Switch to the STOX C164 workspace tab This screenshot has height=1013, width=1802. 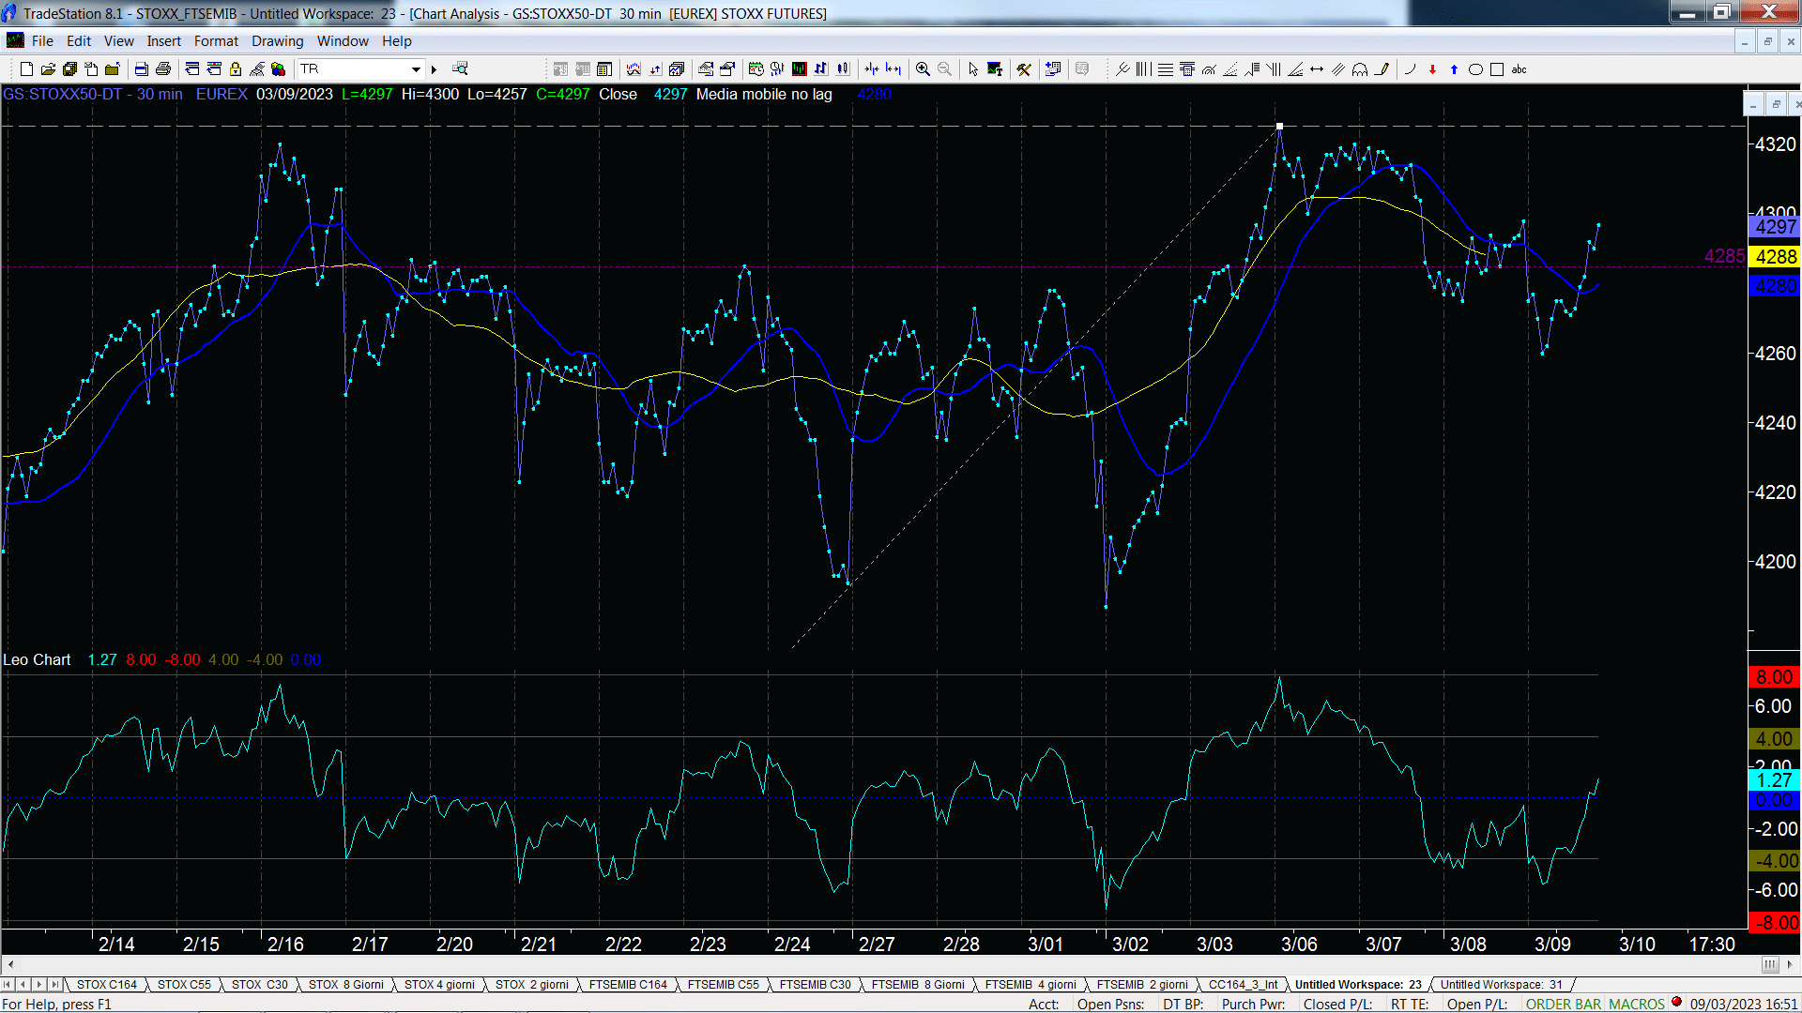(106, 985)
